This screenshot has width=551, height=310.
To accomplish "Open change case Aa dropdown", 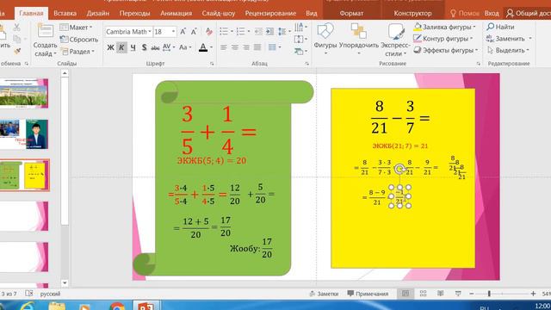I will [x=185, y=47].
